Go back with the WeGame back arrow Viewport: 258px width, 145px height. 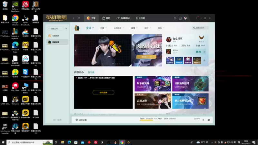click(74, 18)
